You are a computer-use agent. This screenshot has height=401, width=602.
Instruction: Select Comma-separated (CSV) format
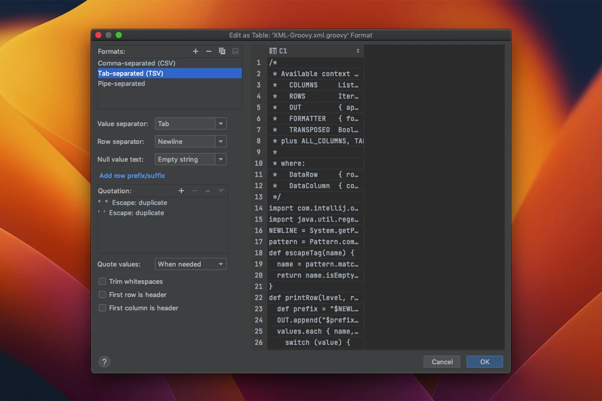click(136, 63)
